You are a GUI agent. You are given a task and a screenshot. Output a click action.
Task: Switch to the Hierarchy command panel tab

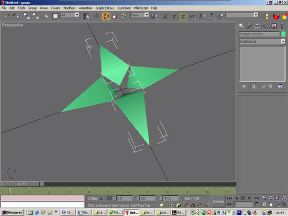pyautogui.click(x=257, y=26)
